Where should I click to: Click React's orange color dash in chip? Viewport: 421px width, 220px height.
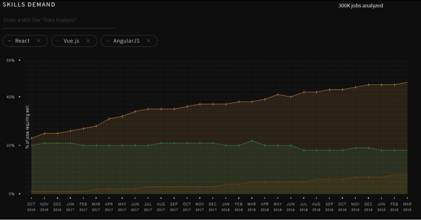(10, 41)
